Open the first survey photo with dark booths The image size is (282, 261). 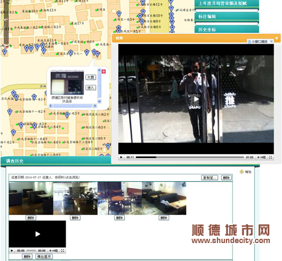point(31,198)
